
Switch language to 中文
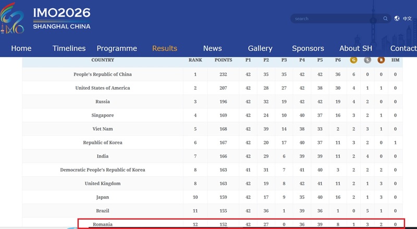pos(407,18)
